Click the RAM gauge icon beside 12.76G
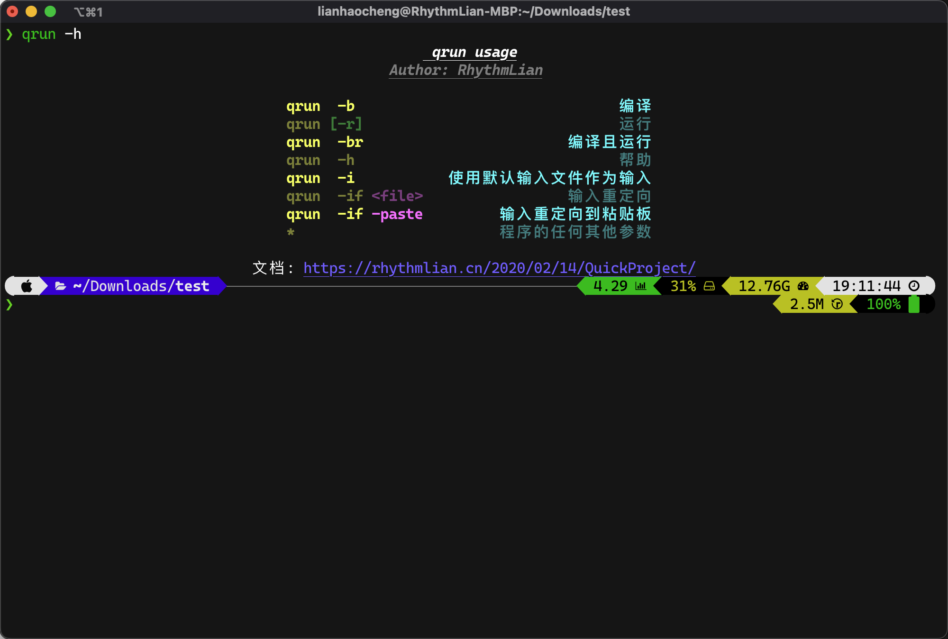948x639 pixels. pos(803,286)
